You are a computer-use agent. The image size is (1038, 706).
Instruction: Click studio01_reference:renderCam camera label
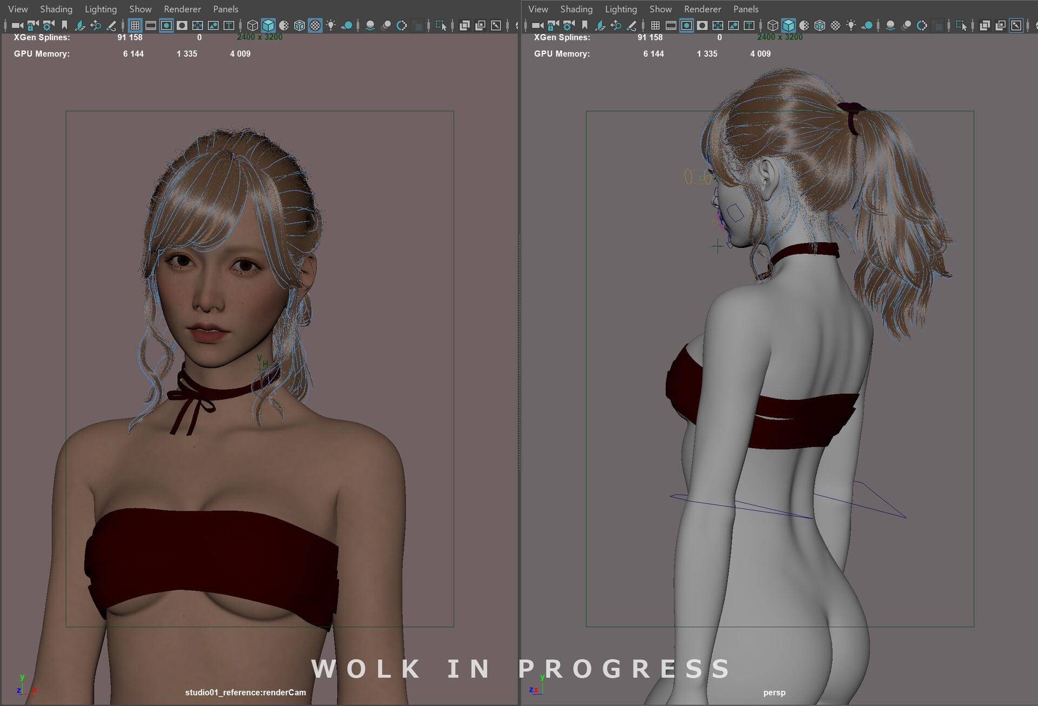coord(245,692)
